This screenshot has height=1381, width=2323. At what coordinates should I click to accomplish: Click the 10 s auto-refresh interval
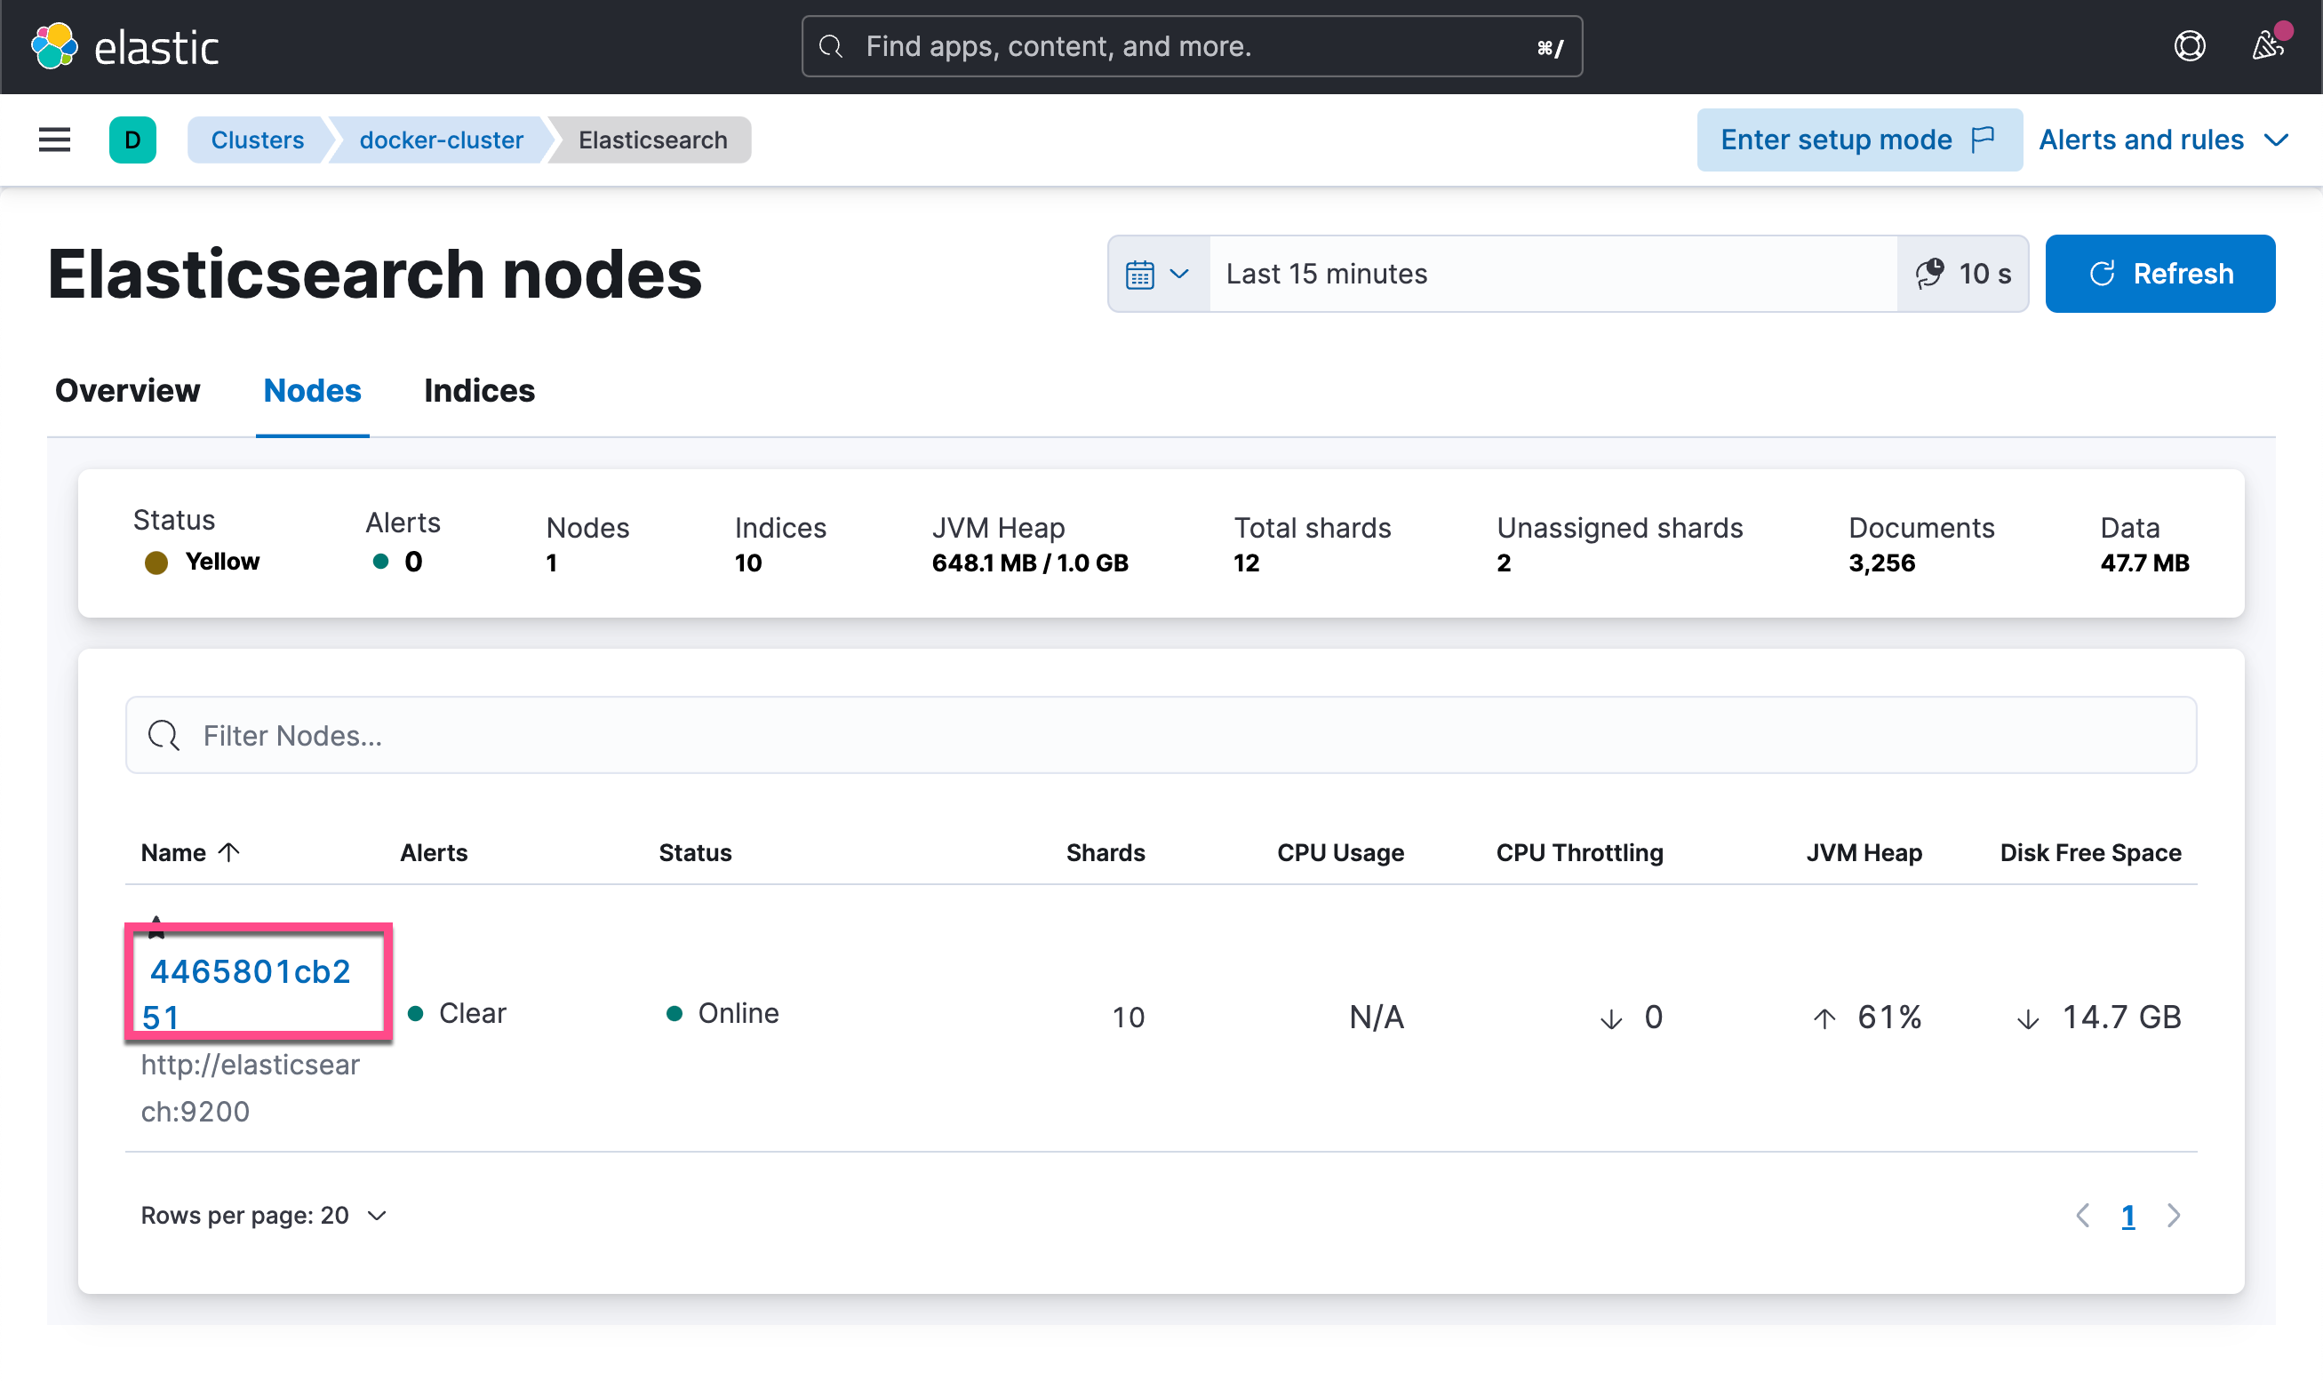tap(1963, 274)
